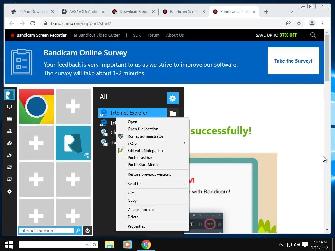335x251 pixels.
Task: Click the start menu search field
Action: [x=46, y=230]
